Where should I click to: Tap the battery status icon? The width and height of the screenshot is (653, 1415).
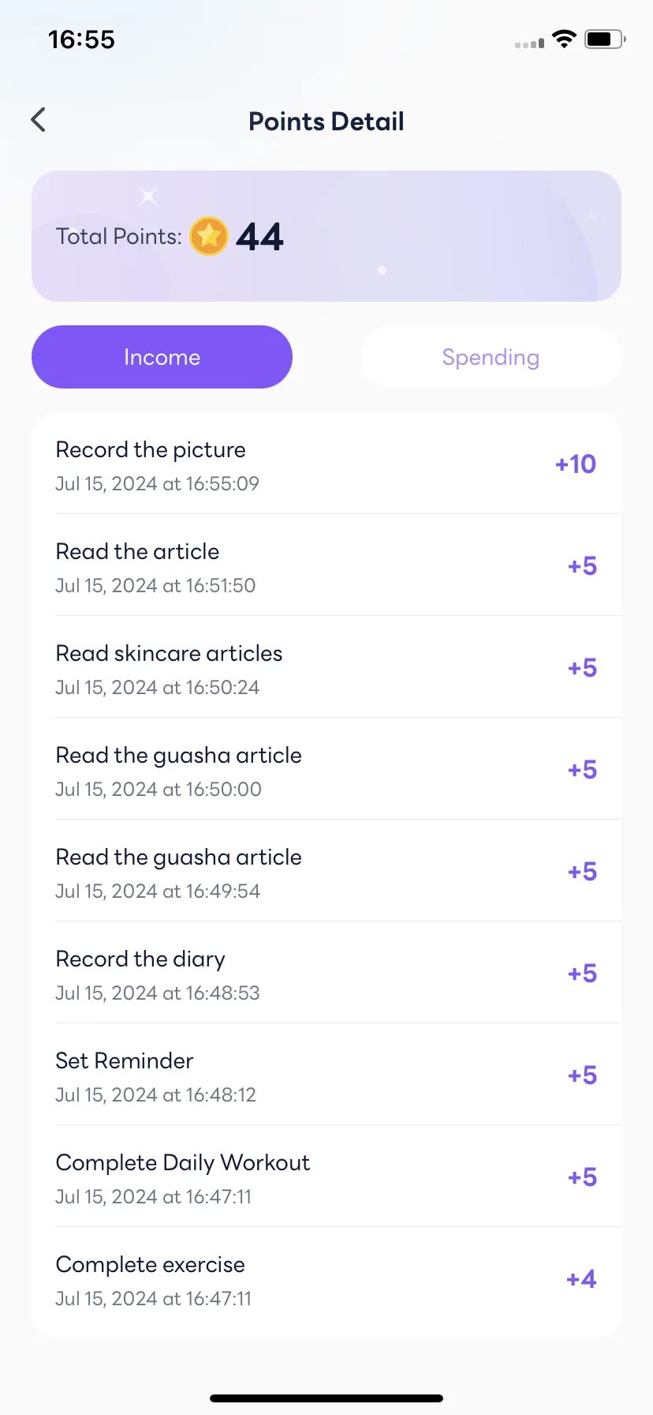tap(605, 39)
